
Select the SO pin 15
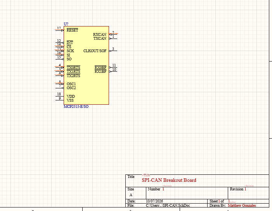click(59, 59)
